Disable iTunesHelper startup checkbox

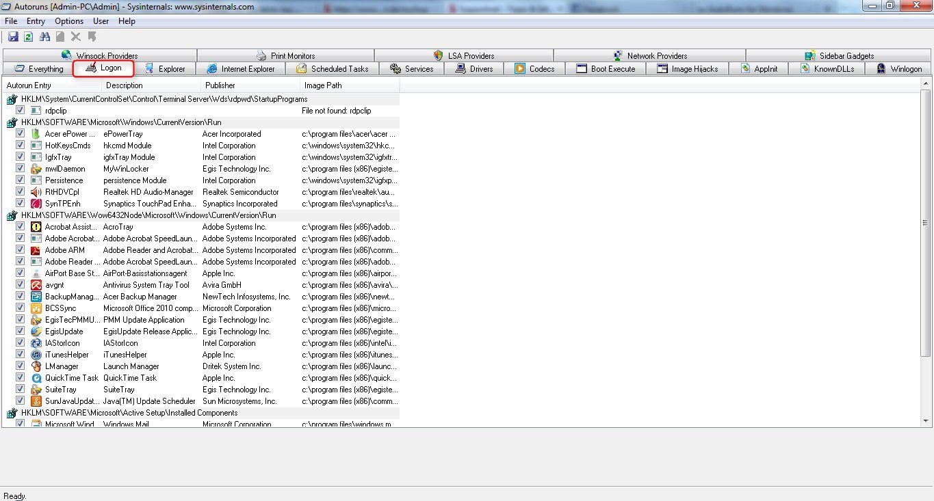tap(21, 354)
